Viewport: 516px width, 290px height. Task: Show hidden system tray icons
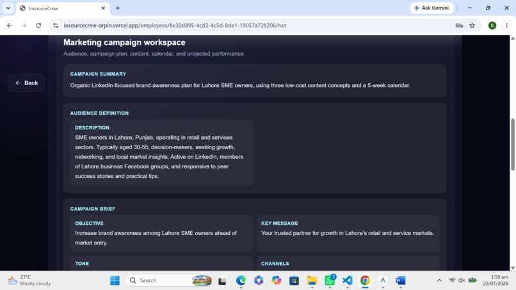(x=439, y=280)
